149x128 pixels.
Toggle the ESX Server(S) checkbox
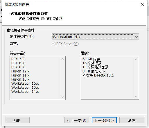[x=53, y=44]
